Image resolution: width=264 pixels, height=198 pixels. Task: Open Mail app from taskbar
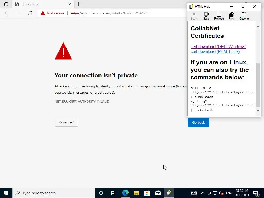tap(158, 193)
